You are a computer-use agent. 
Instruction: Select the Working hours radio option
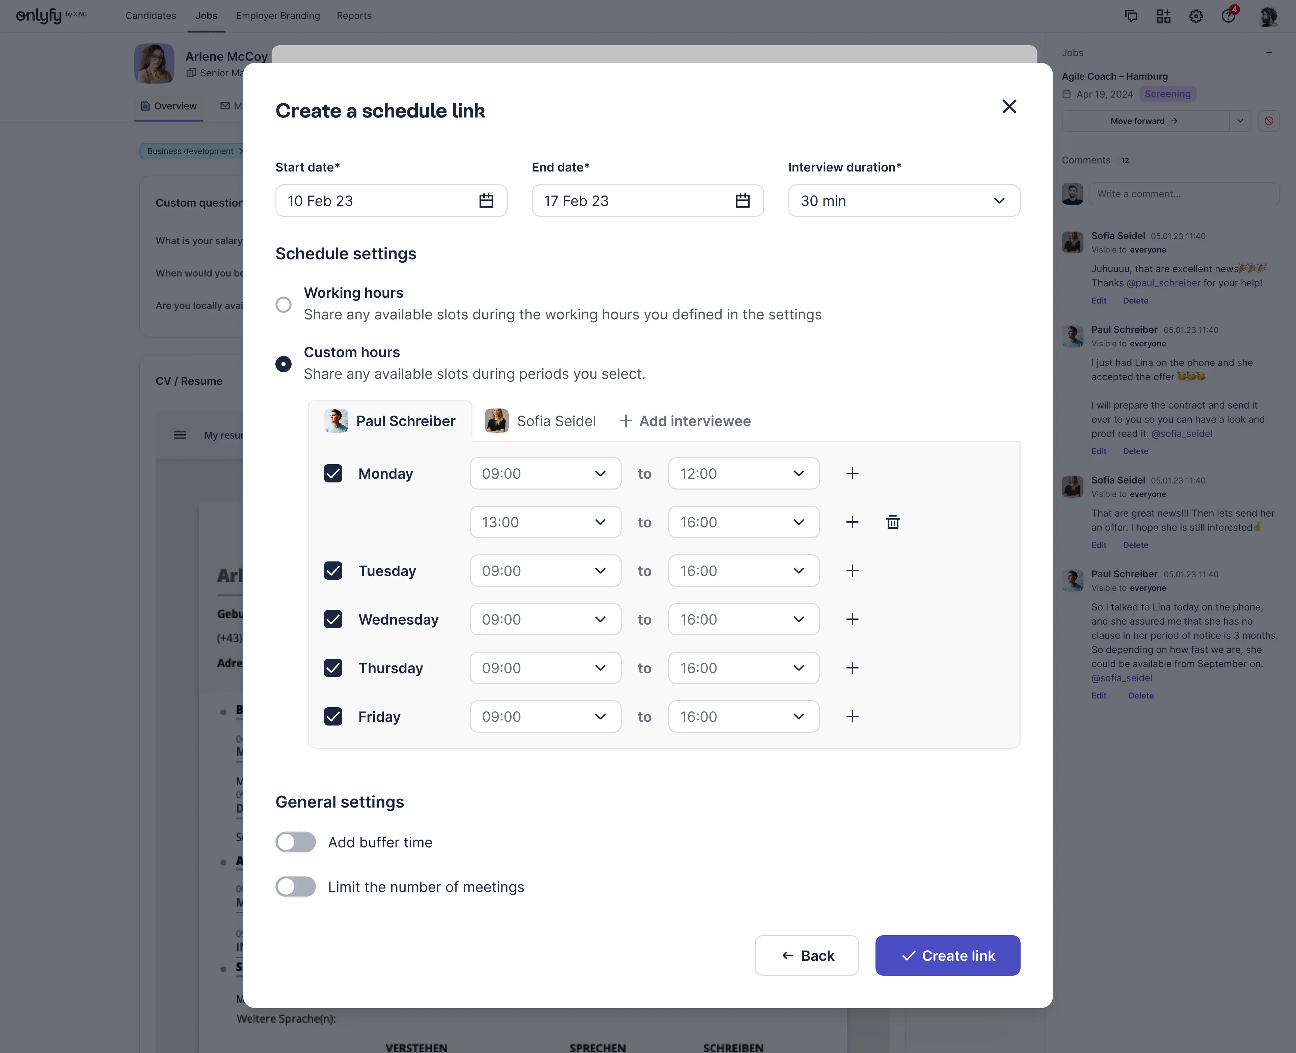pyautogui.click(x=283, y=305)
